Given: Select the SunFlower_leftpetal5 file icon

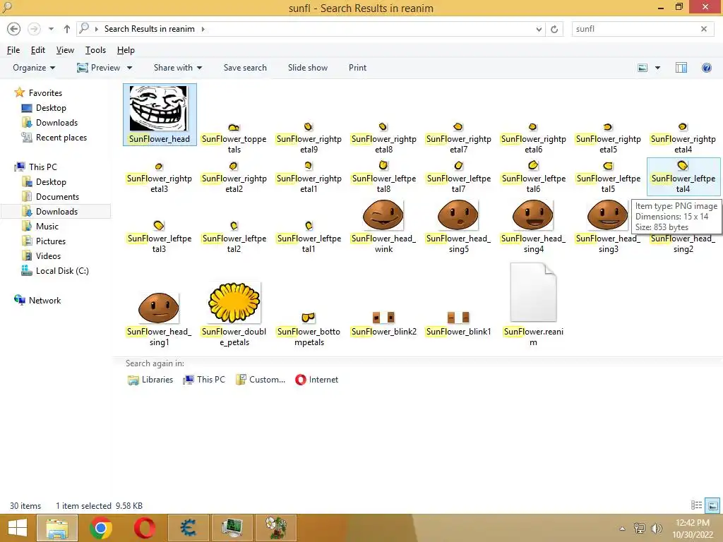Looking at the screenshot, I should coord(608,166).
